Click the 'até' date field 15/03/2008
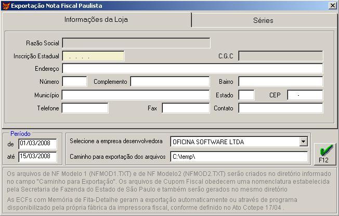This screenshot has height=216, width=339. [37, 157]
